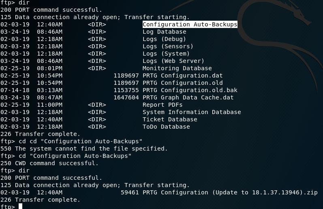Click the Ticket Database directory name

(x=170, y=119)
